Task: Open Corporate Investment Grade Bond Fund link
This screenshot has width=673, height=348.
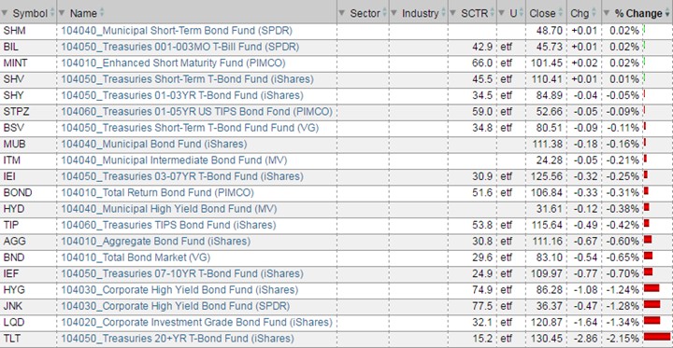Action: coord(196,322)
